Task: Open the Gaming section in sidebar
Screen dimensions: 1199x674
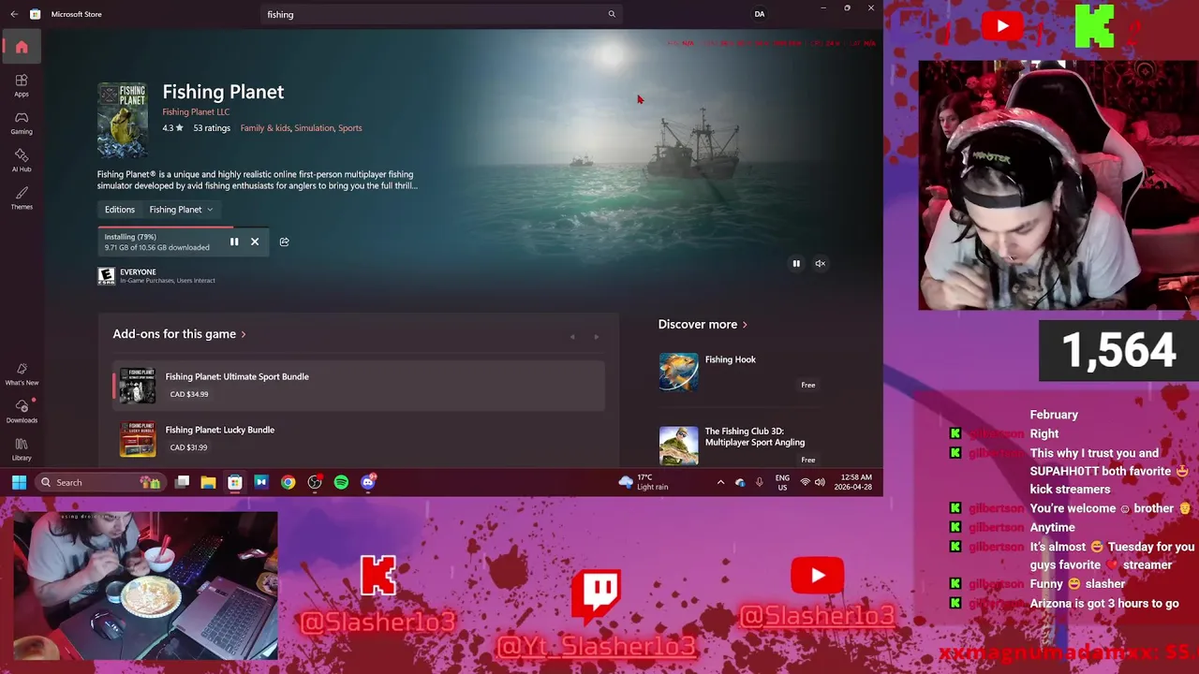Action: click(22, 122)
